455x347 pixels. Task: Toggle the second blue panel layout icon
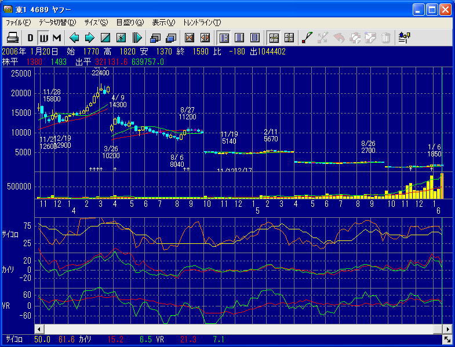tap(239, 38)
